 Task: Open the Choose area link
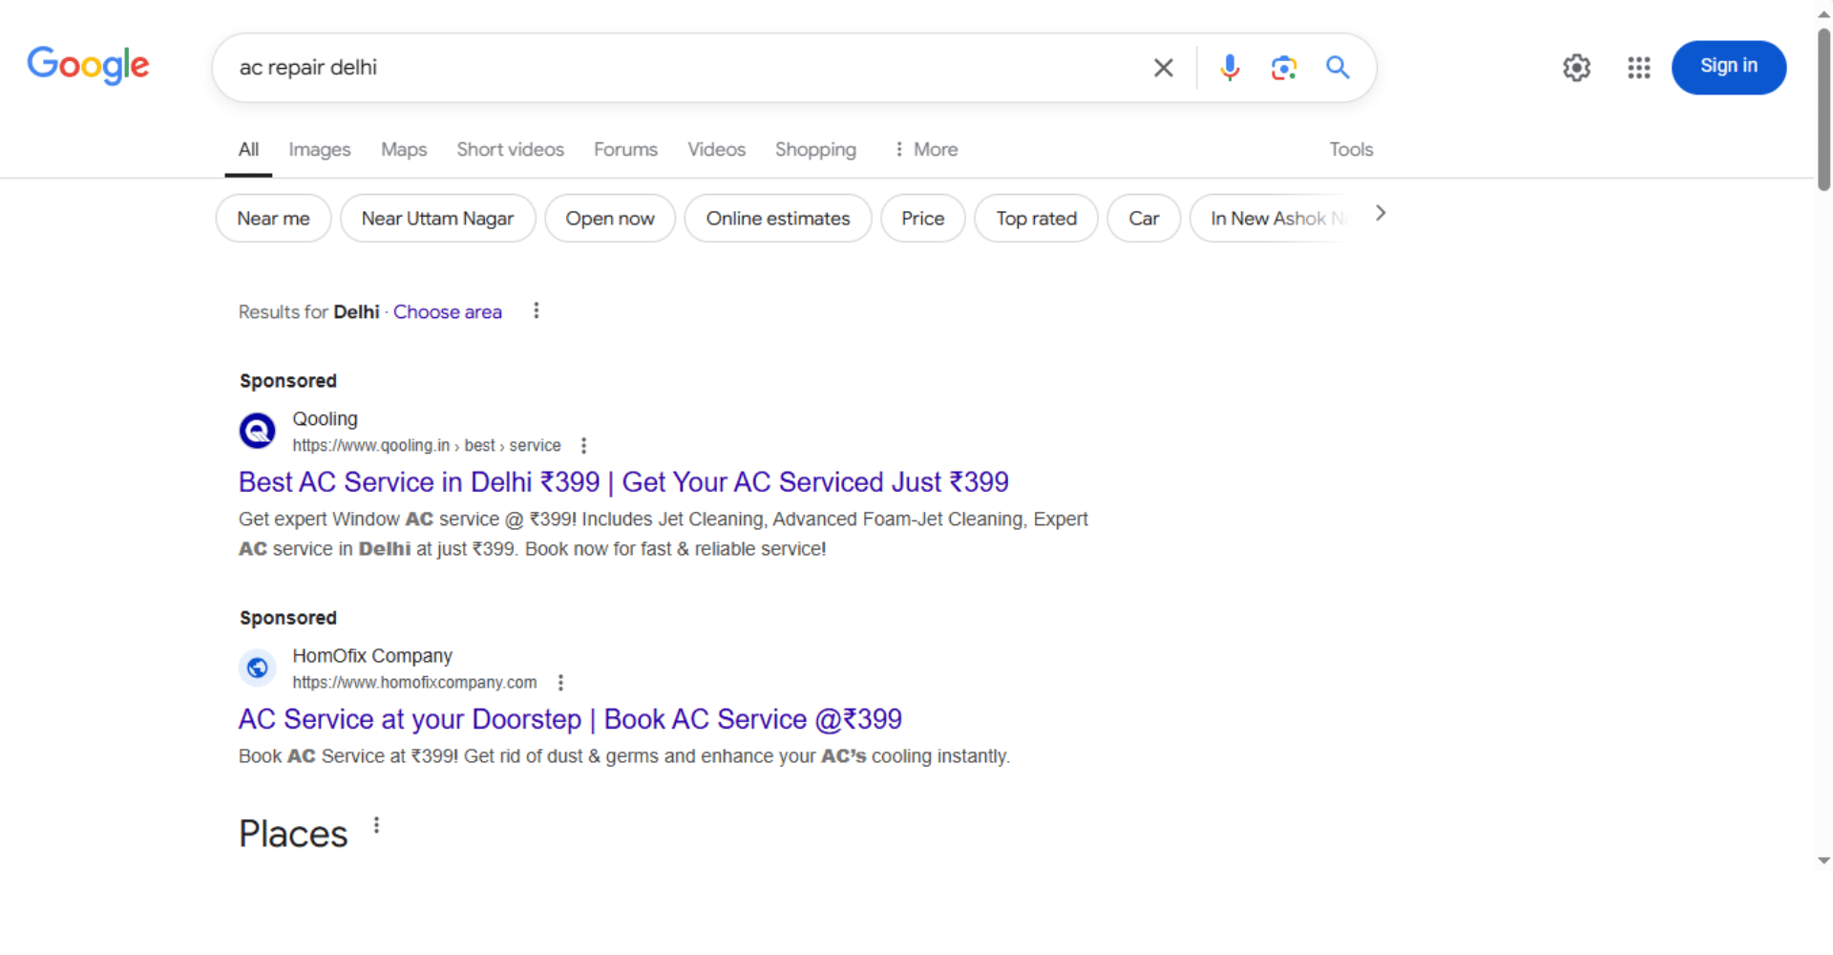point(447,312)
